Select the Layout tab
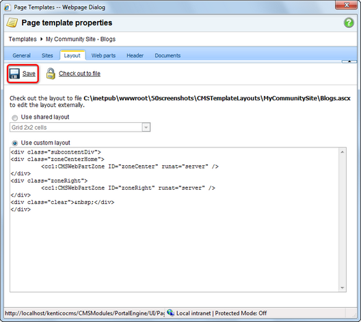 click(72, 55)
